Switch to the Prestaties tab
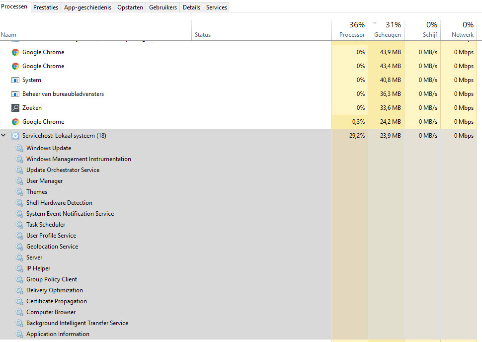 (46, 7)
